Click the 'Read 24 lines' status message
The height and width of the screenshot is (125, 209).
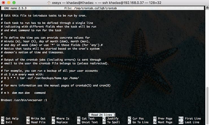(101, 115)
